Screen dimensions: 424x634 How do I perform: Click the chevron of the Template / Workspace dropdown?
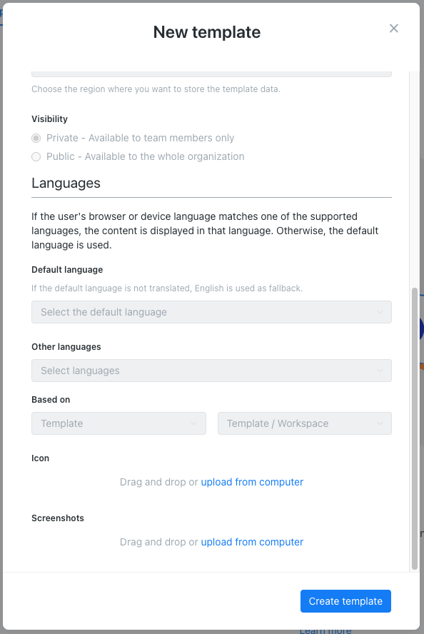click(x=380, y=423)
